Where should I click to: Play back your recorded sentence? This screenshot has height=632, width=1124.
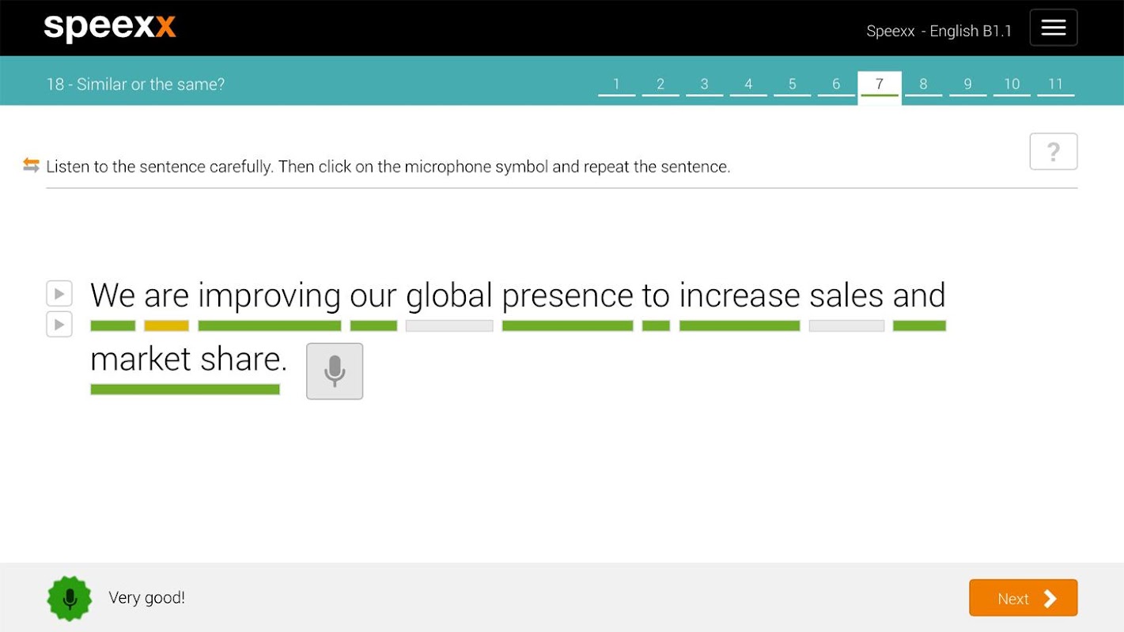(x=59, y=325)
